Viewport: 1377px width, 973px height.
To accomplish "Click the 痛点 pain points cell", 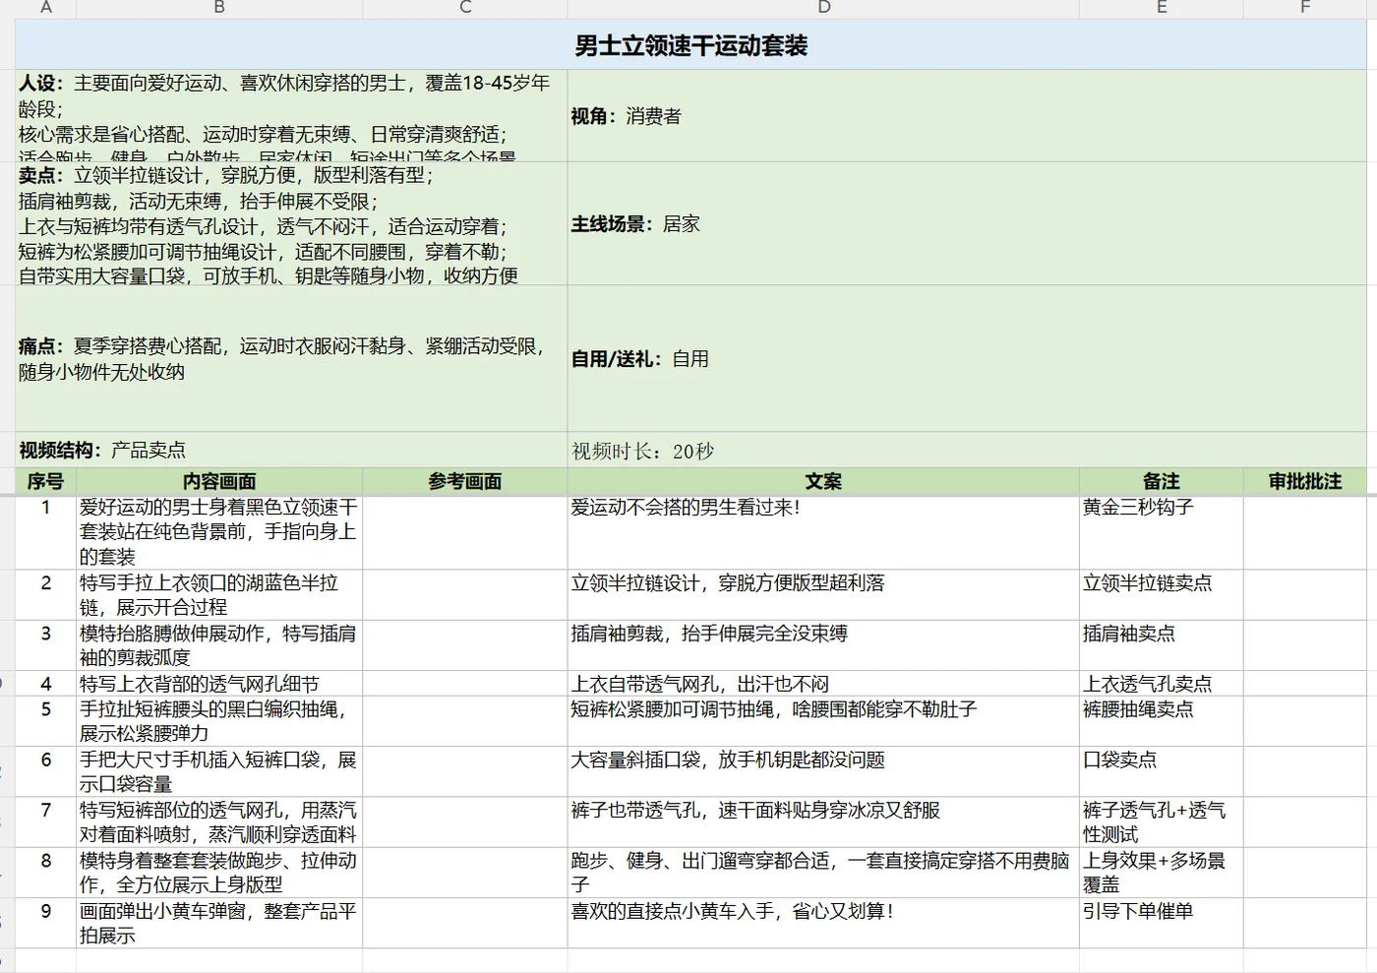I will (x=291, y=358).
